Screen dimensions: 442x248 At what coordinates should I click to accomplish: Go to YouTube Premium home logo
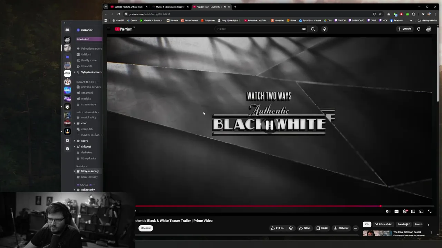pos(124,29)
